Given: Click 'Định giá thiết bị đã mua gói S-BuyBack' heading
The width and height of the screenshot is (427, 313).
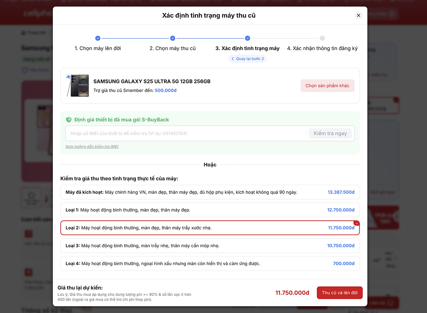Looking at the screenshot, I should 122,120.
